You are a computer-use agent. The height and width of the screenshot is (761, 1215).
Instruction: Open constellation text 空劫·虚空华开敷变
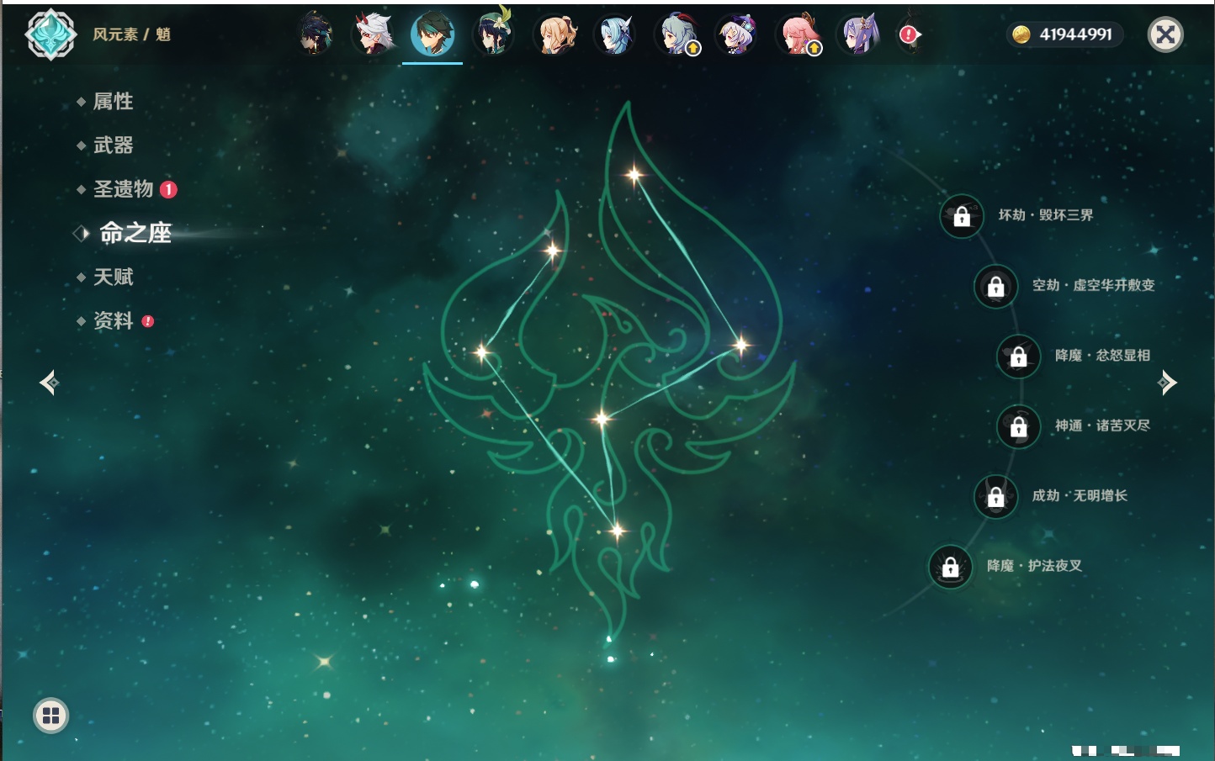pos(1094,285)
